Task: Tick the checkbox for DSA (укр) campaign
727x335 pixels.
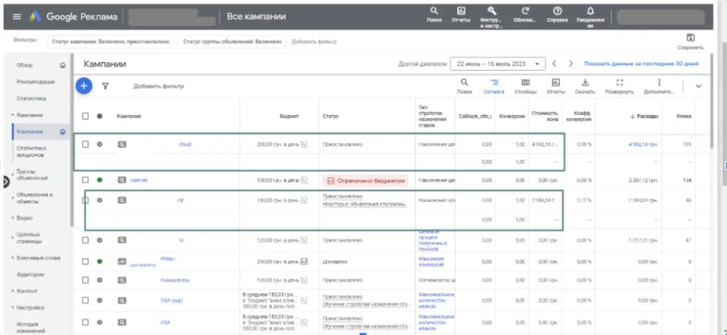Action: pos(85,300)
